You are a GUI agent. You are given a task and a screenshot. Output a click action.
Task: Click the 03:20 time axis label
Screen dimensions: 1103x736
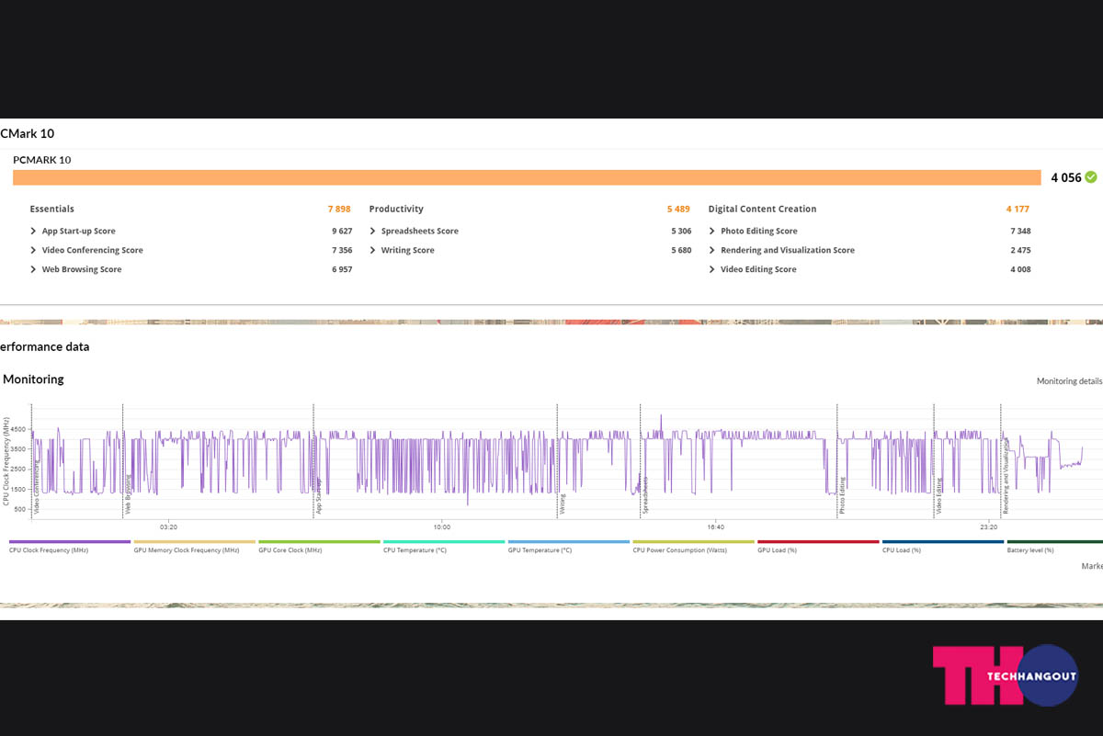pos(168,527)
